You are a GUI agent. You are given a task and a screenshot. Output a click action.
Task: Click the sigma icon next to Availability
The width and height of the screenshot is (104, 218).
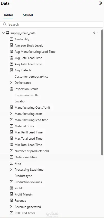click(12, 39)
